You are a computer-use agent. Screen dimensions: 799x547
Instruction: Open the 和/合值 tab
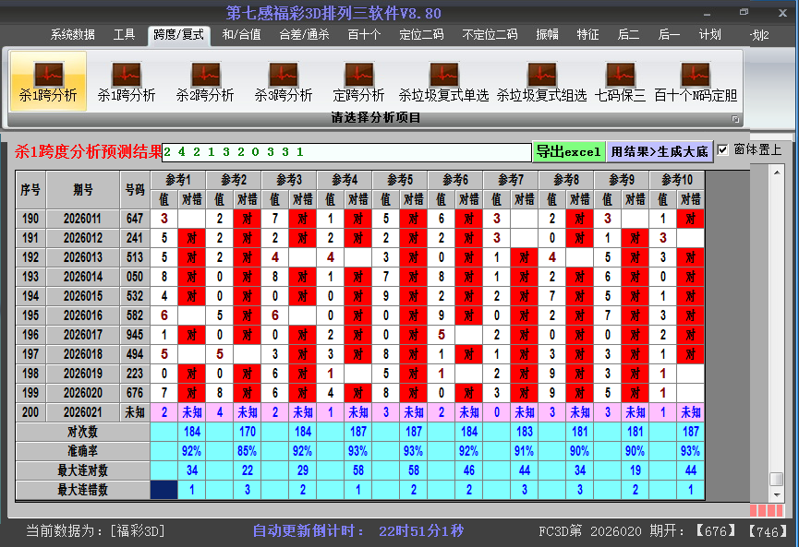pos(241,35)
